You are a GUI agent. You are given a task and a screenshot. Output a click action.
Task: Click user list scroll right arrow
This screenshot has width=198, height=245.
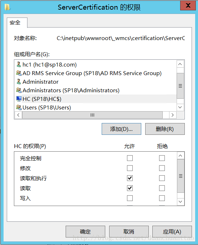173,115
